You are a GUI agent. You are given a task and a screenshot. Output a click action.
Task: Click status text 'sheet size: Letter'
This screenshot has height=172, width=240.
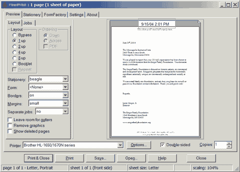click(x=144, y=168)
